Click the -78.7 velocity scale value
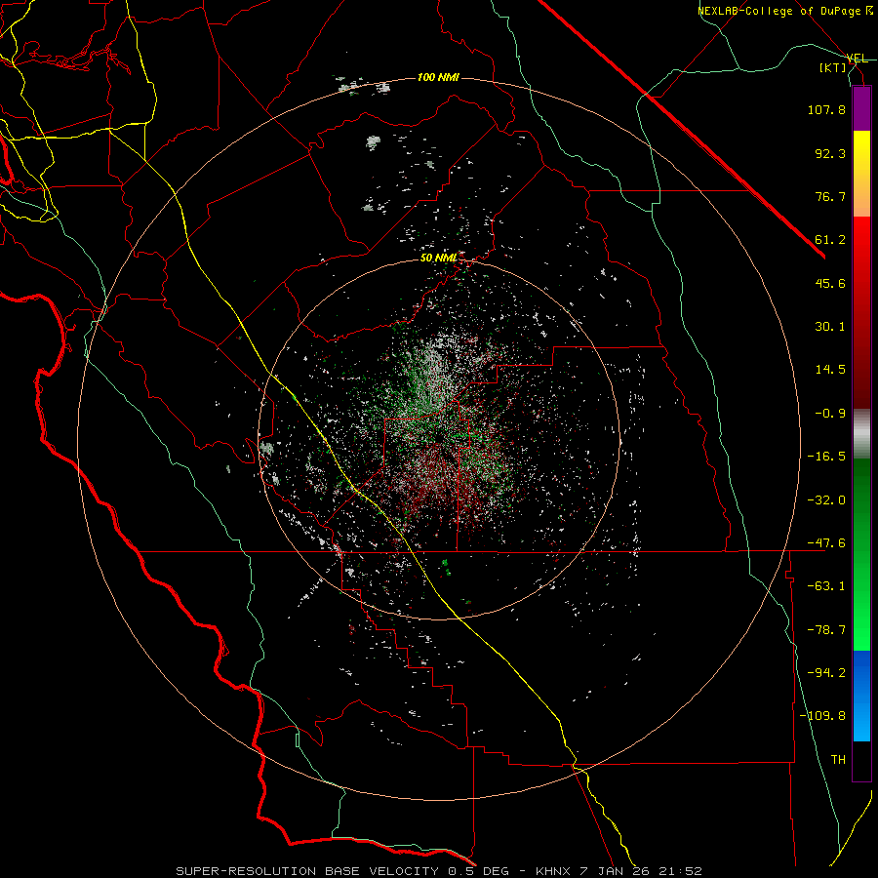Viewport: 878px width, 878px height. (826, 630)
